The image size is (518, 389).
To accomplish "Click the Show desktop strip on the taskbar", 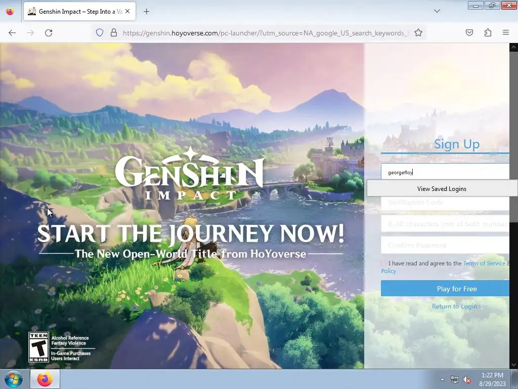I will (x=514, y=379).
